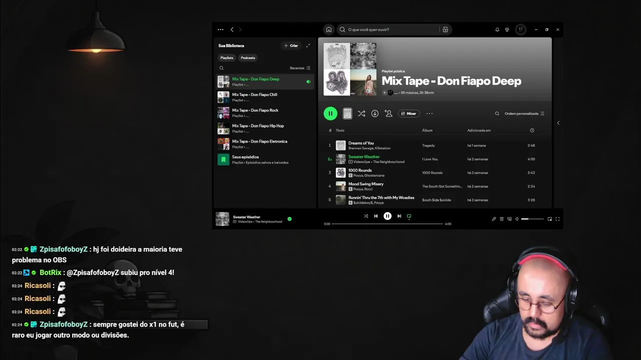Image resolution: width=641 pixels, height=360 pixels.
Task: Open the I Love You. album link
Action: pos(430,159)
